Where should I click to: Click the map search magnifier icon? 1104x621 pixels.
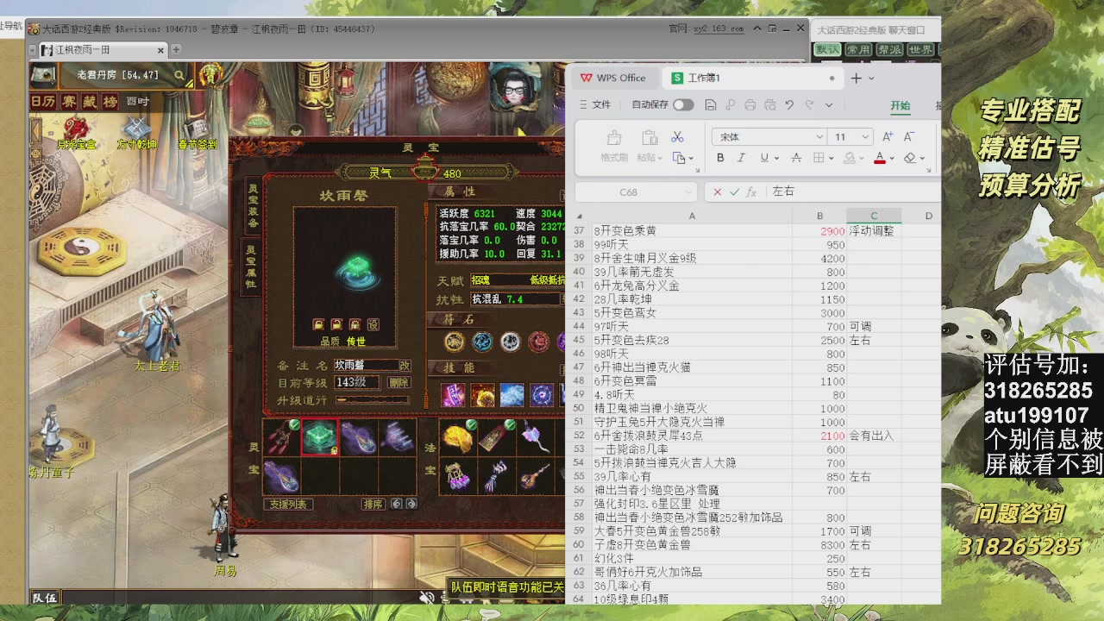coord(179,76)
